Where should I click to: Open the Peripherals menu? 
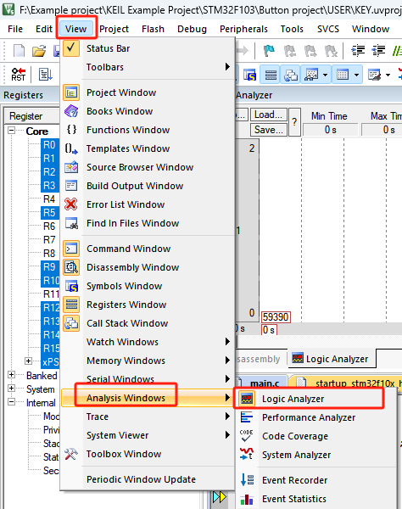(x=243, y=29)
